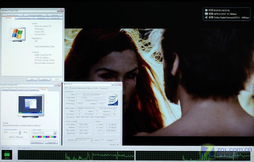254x162 pixels.
Task: Click the Level 2 cache value 4096 KBytes
Action: pyautogui.click(x=111, y=130)
